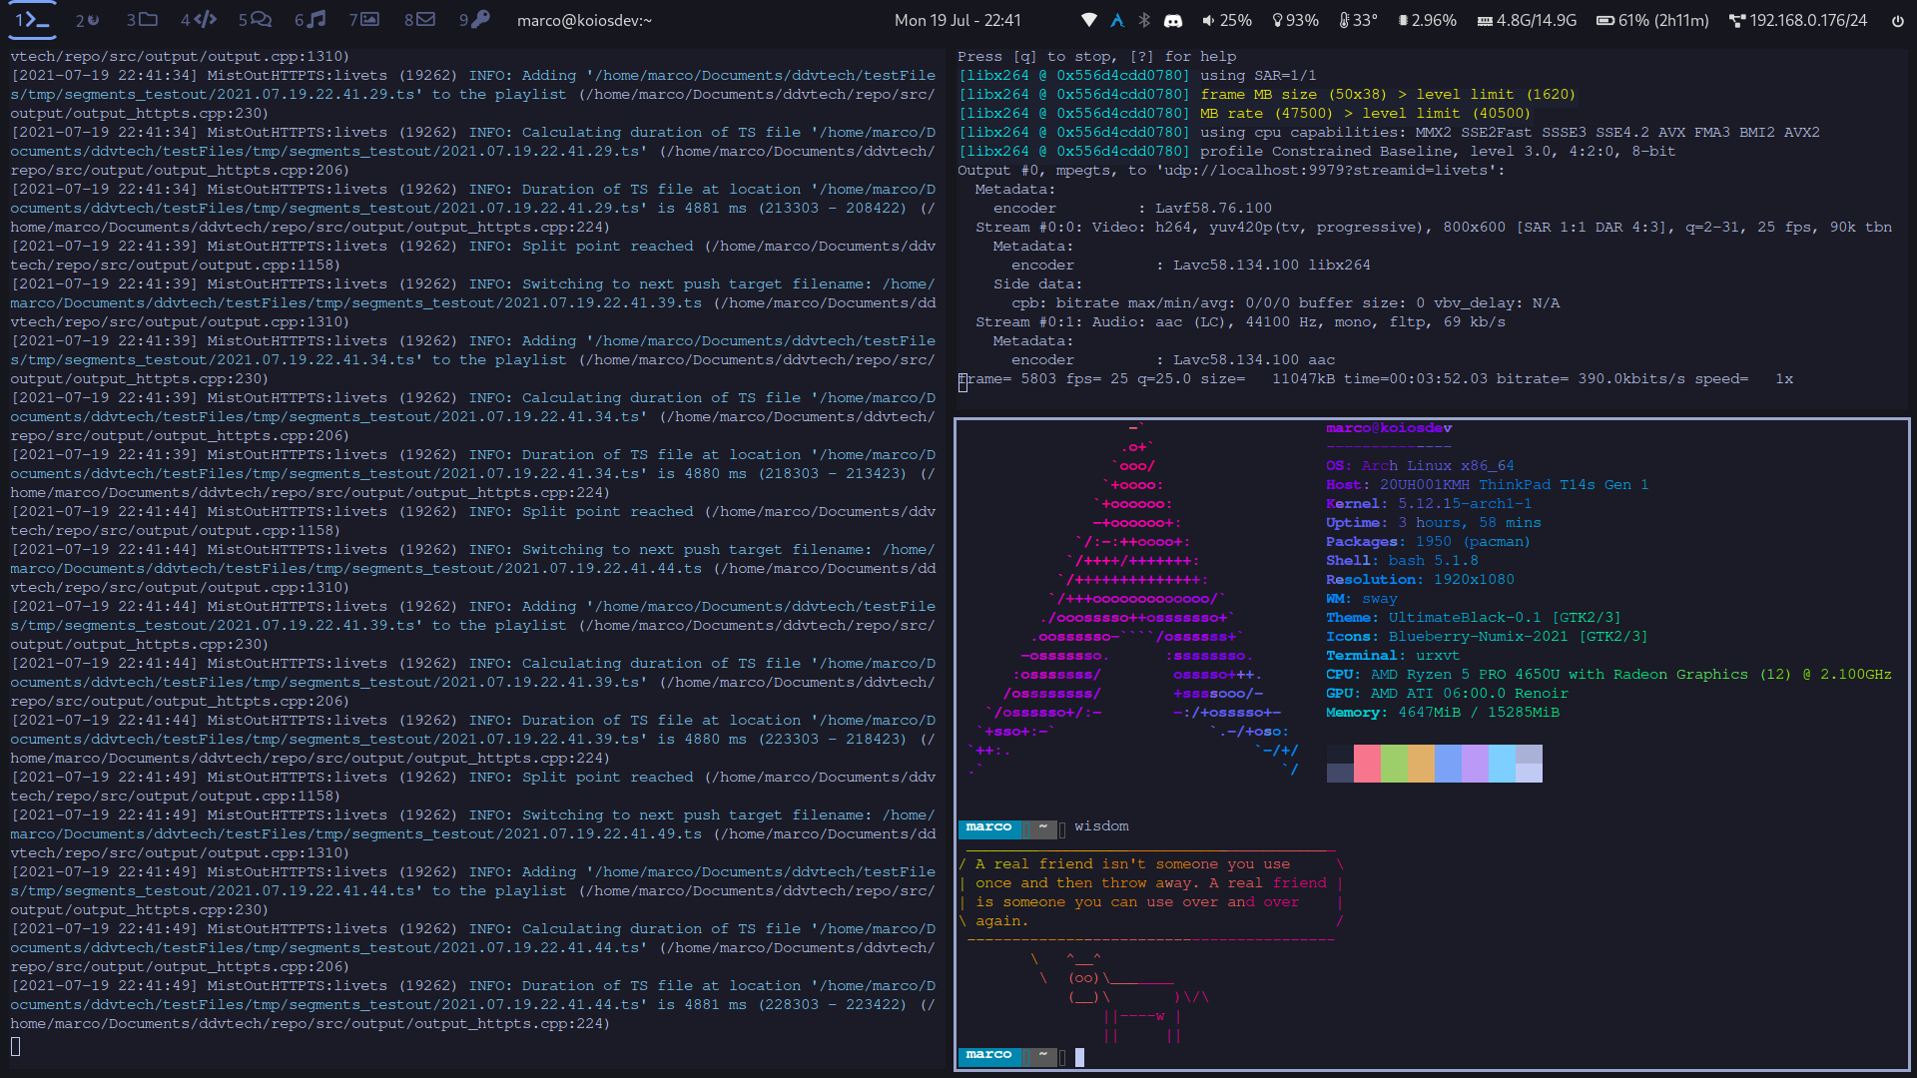Go to workspace 4 code icon
This screenshot has width=1917, height=1078.
pyautogui.click(x=198, y=19)
